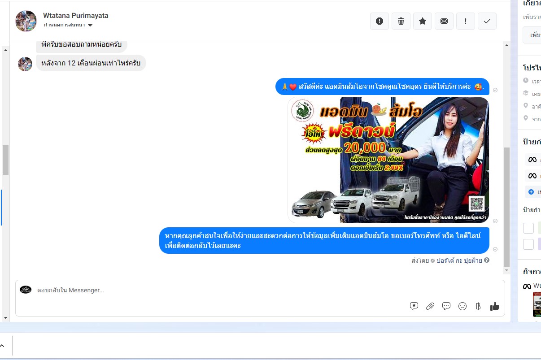Click the สวัสดีค่ะ แอดมินส้มโอ greeting message bubble

tap(382, 87)
